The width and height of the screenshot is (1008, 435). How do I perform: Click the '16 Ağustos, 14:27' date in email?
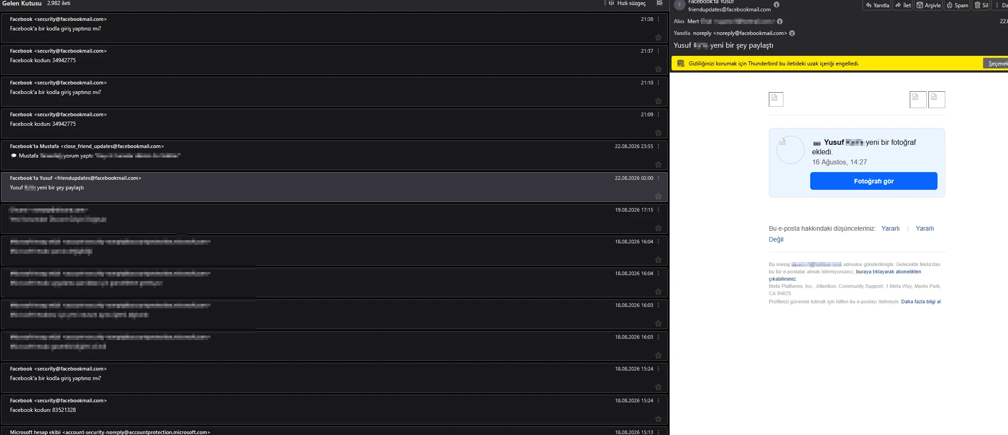[839, 162]
